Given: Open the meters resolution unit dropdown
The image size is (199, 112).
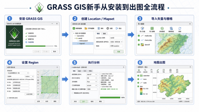Looking at the screenshot, I should [29, 76].
